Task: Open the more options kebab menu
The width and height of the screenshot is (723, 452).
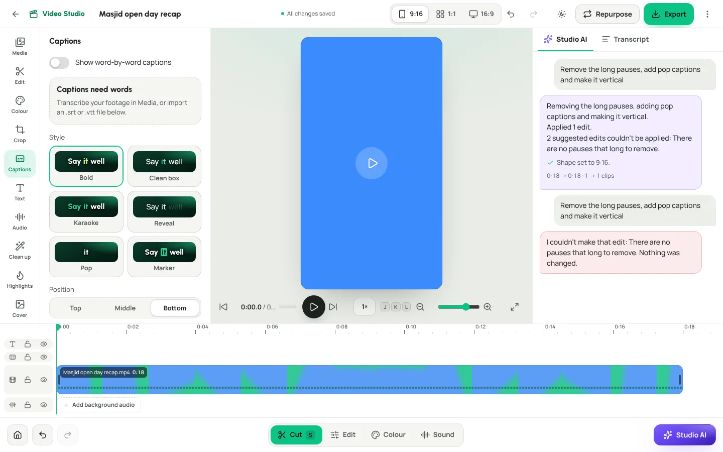Action: tap(707, 14)
